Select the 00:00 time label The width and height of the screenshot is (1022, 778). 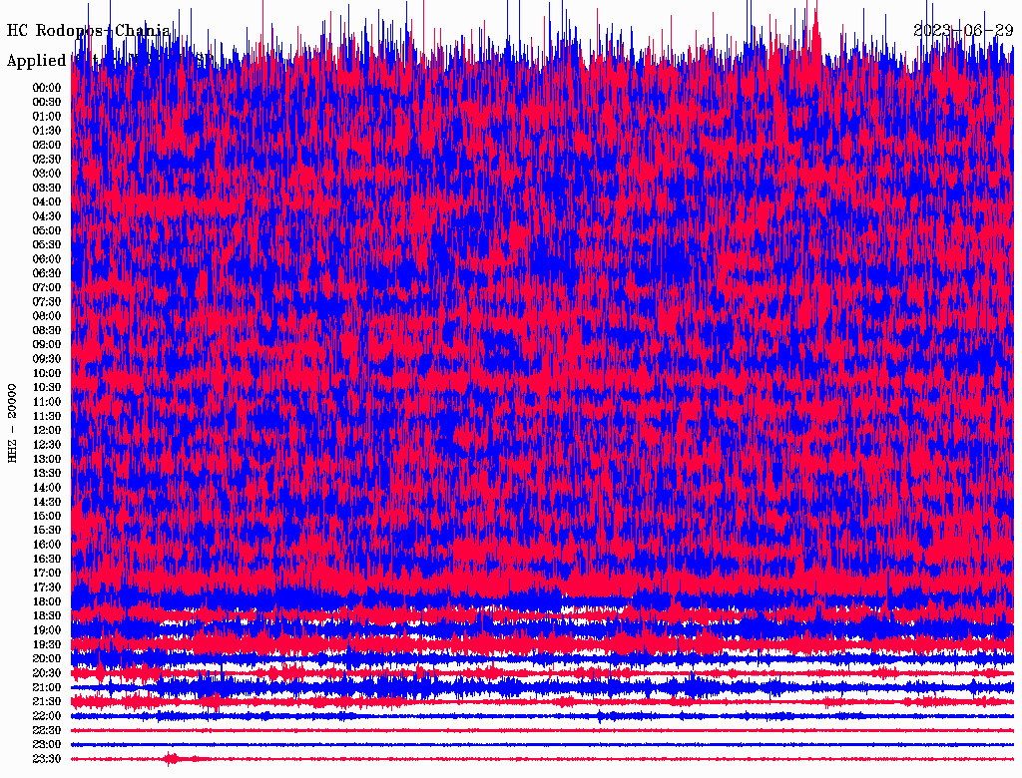pos(47,88)
